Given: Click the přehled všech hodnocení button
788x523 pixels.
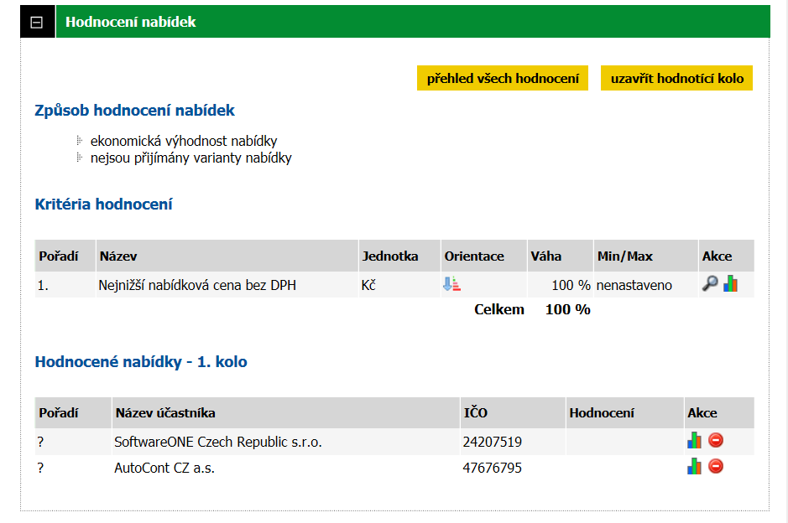Looking at the screenshot, I should (503, 79).
